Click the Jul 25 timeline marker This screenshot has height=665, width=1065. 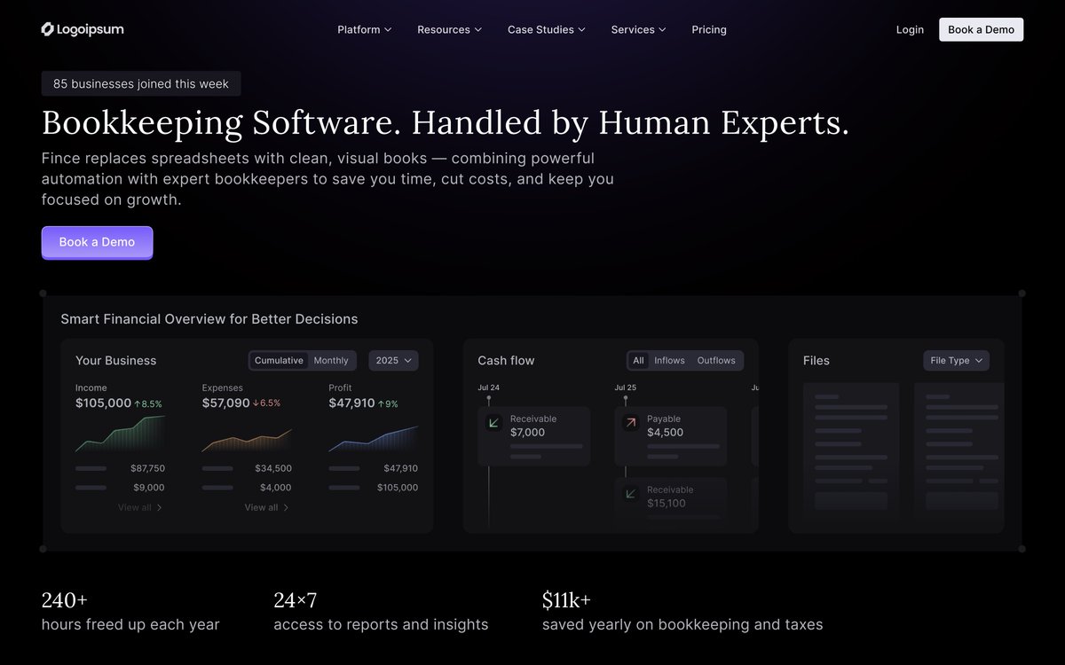pyautogui.click(x=625, y=400)
